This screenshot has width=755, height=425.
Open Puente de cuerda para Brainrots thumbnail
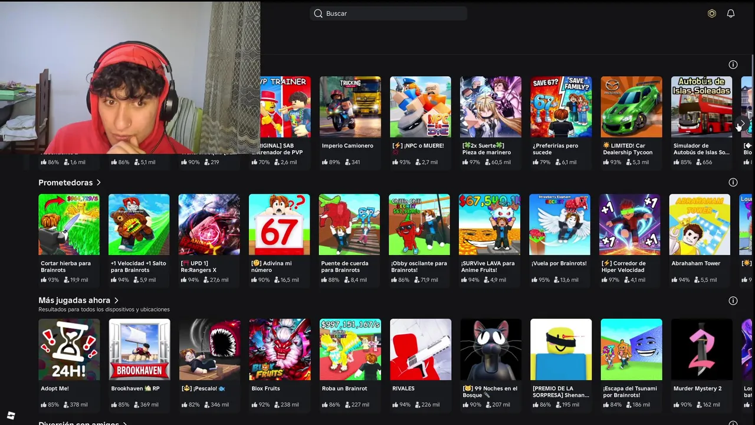(350, 225)
